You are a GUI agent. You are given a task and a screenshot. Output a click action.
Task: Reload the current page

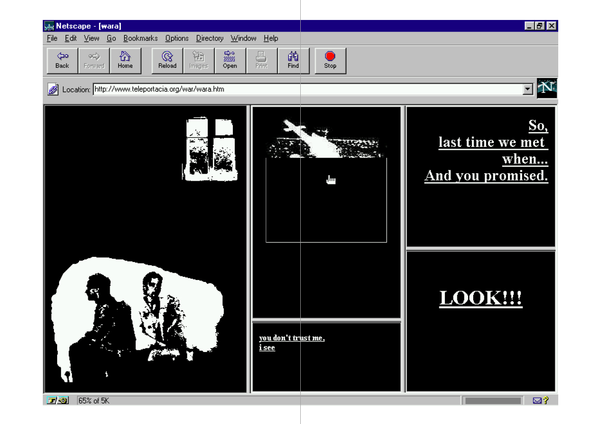pos(167,60)
